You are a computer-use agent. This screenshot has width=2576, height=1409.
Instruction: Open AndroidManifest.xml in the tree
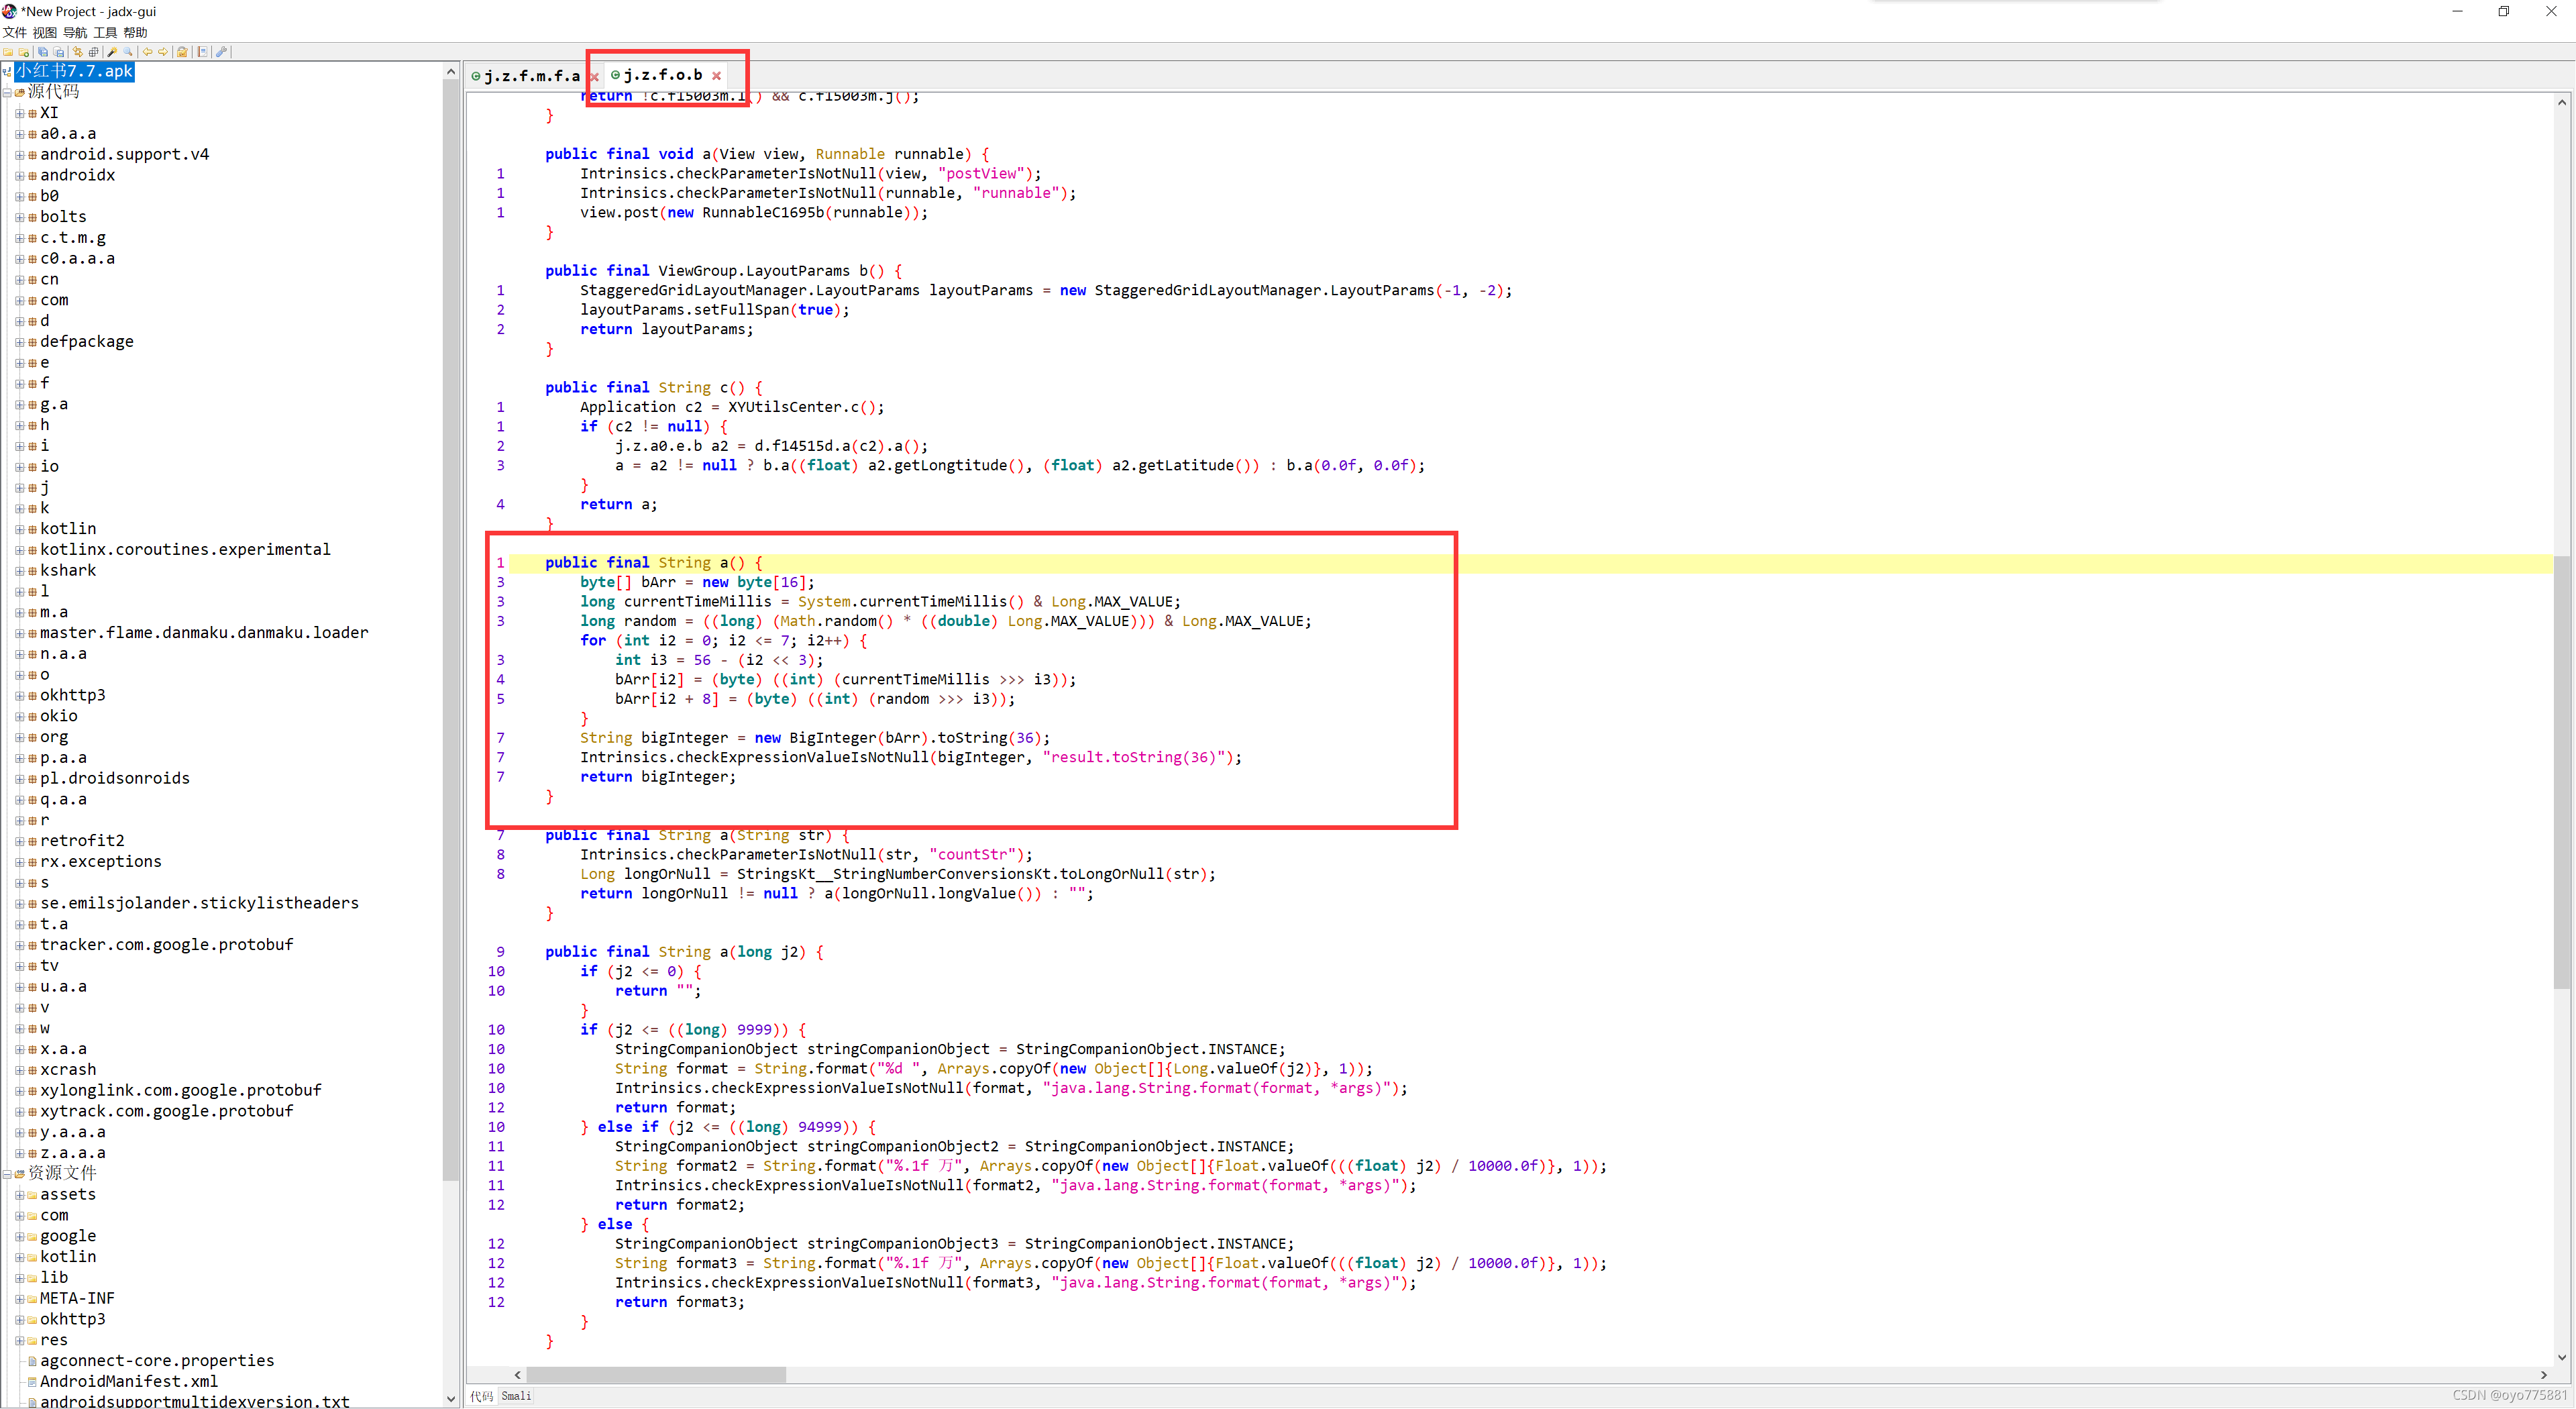[x=128, y=1381]
